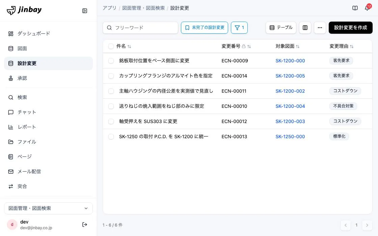This screenshot has height=236, width=378.
Task: Focus the フリーワード search field
Action: coord(140,28)
